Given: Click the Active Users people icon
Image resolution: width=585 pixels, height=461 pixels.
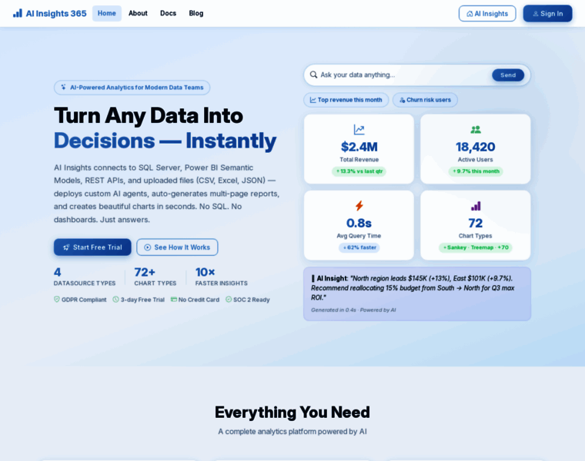Looking at the screenshot, I should [476, 130].
